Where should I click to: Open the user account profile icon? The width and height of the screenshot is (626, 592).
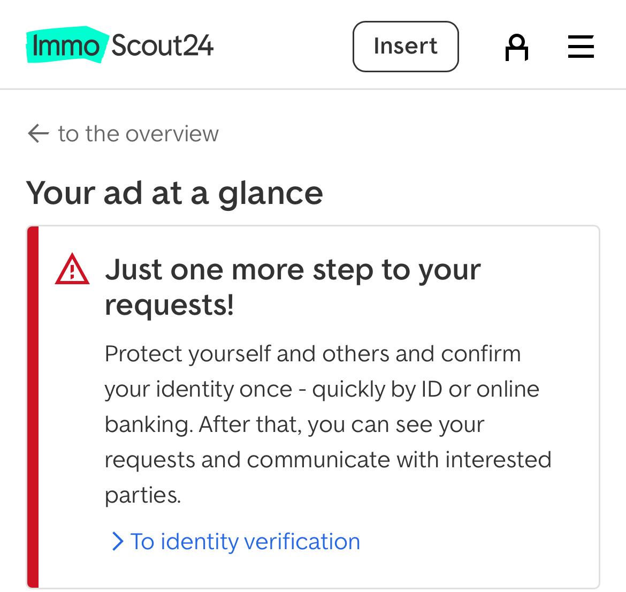pyautogui.click(x=516, y=47)
